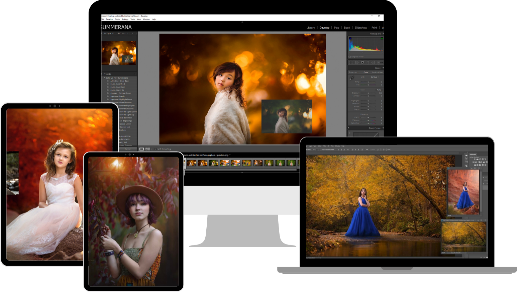Select the Spot Removal tool
Screen dimensions: 517x292
tap(357, 62)
